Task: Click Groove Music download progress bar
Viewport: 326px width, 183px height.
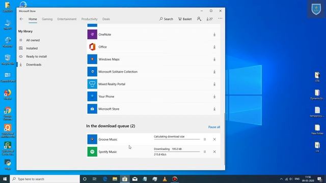Action: tap(177, 139)
